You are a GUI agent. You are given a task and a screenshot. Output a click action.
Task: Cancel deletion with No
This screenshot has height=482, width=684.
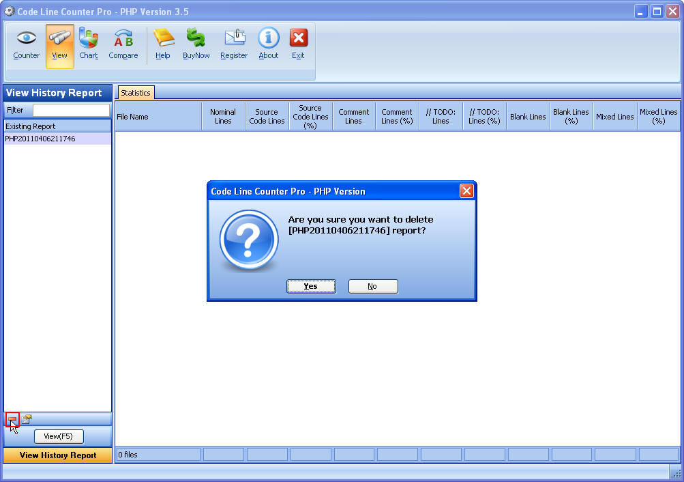click(x=373, y=286)
